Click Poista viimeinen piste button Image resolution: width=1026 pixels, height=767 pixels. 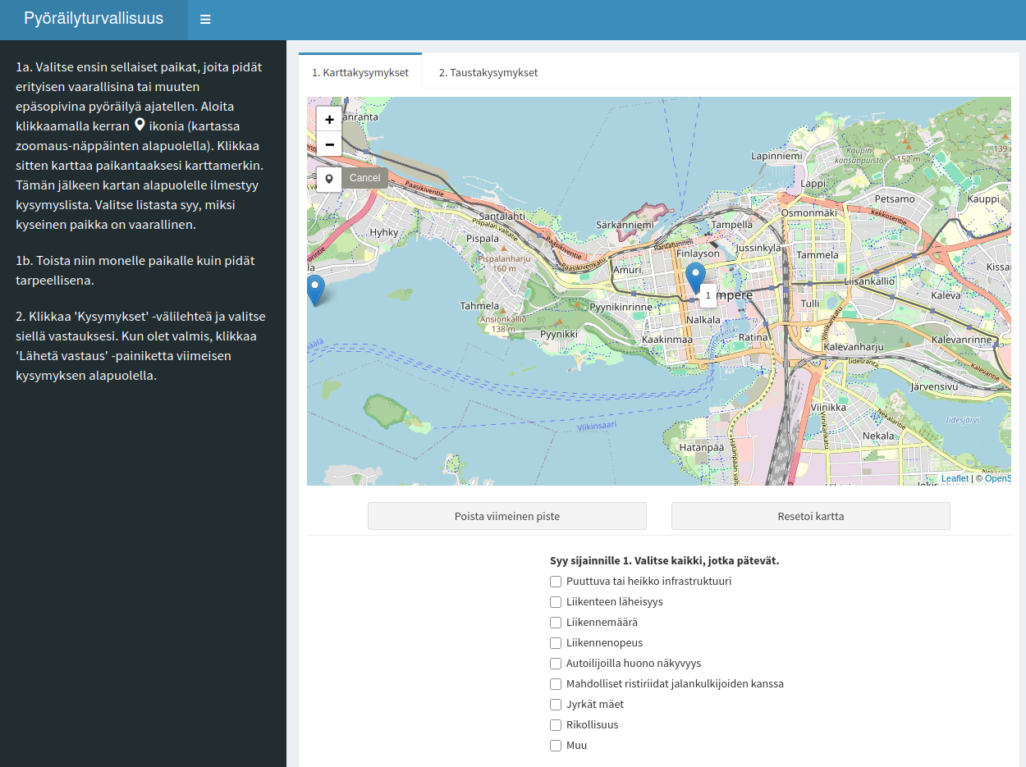click(x=507, y=517)
